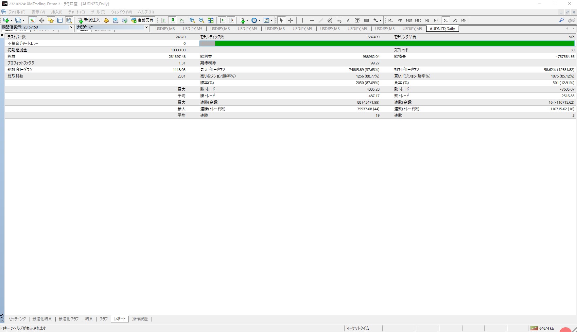Select the vertical line drawing tool
This screenshot has height=332, width=577.
302,20
